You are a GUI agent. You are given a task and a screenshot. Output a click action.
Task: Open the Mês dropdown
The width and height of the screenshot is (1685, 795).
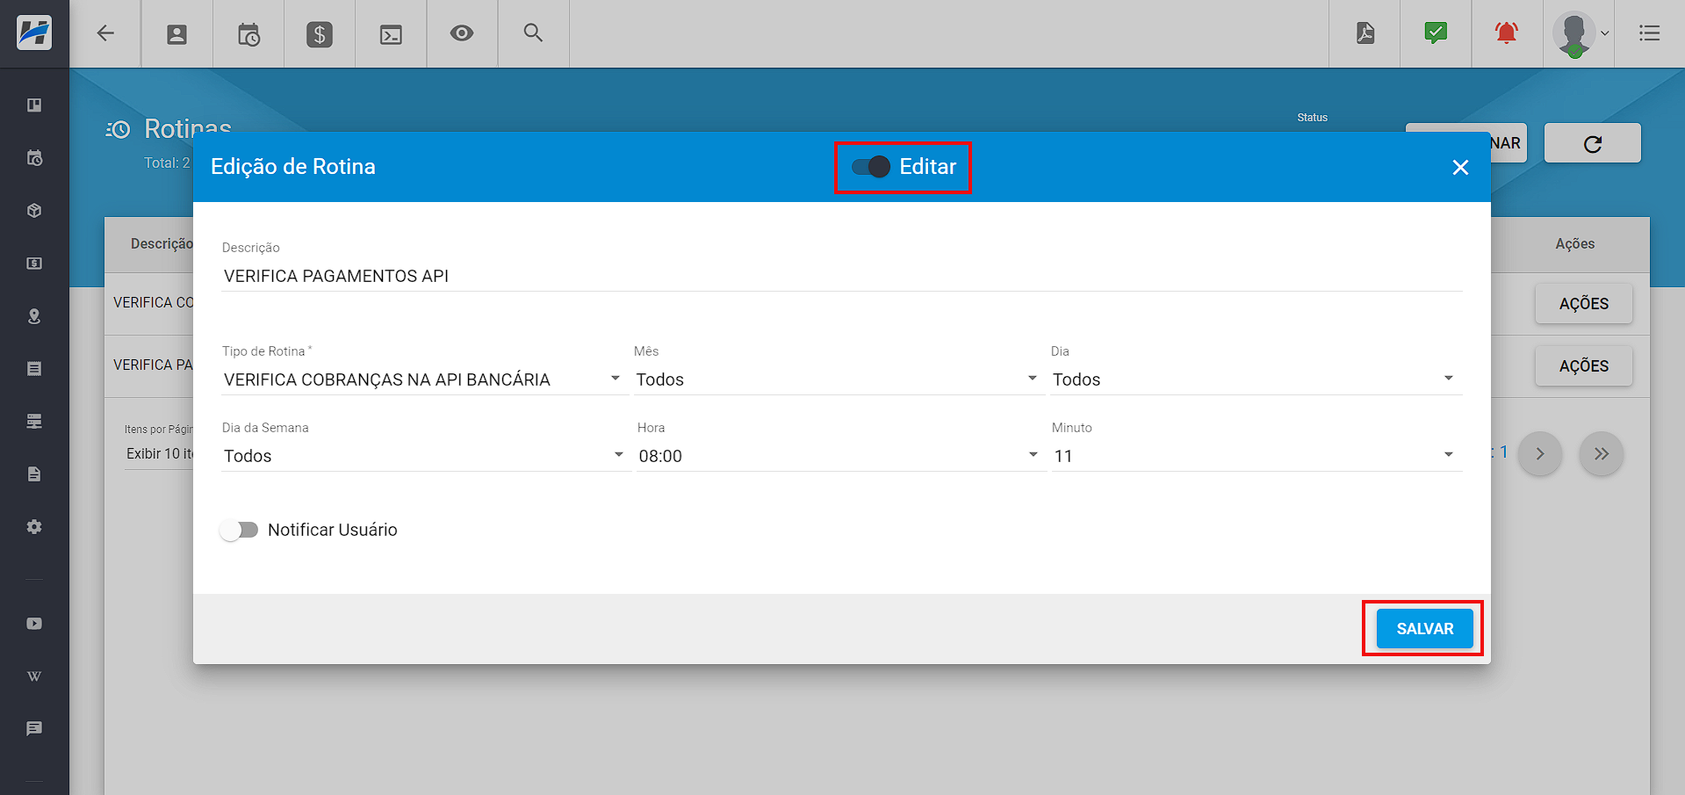[x=839, y=379]
